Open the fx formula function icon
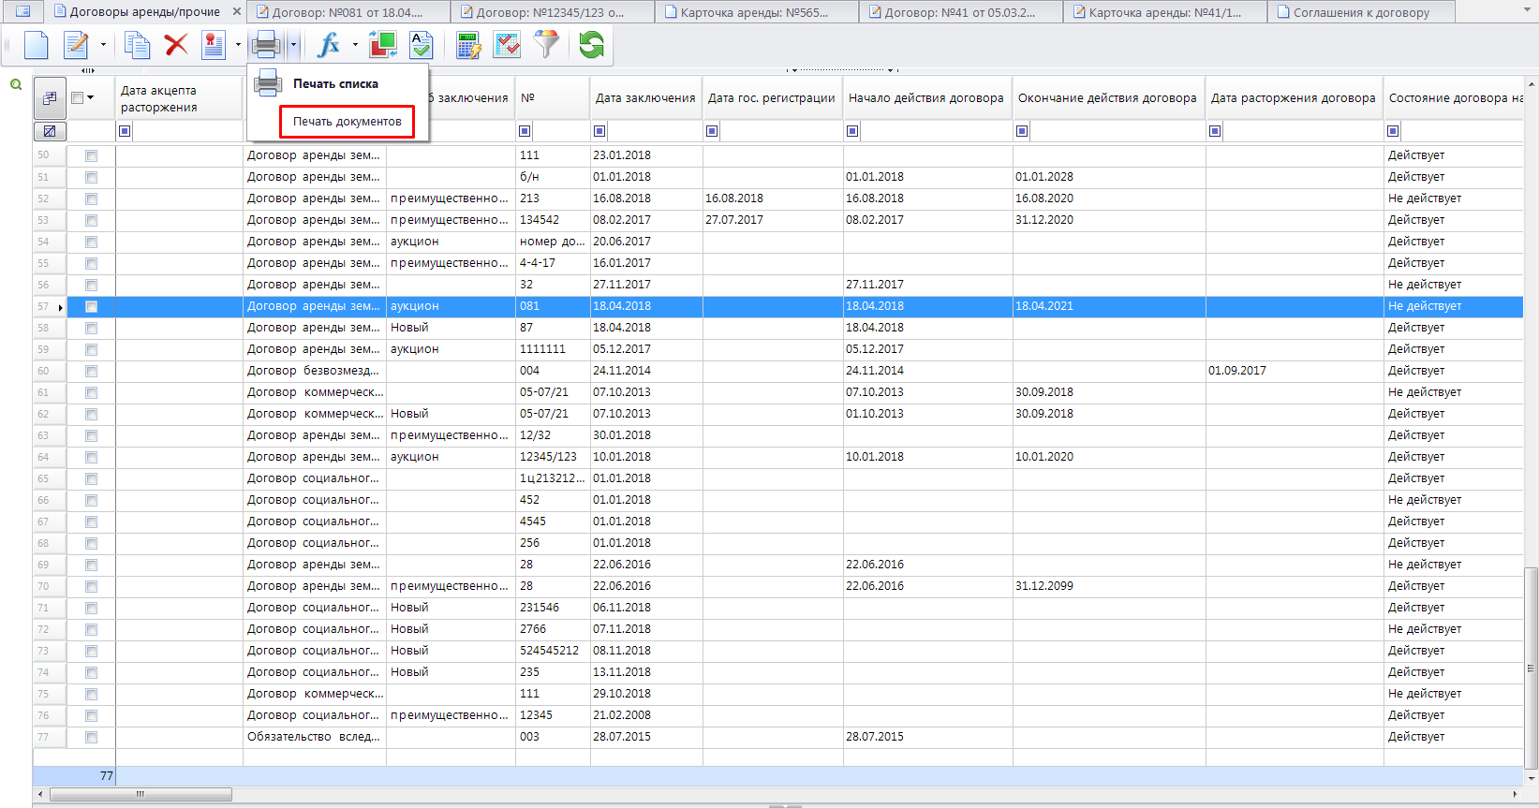The height and width of the screenshot is (808, 1539). (x=329, y=45)
